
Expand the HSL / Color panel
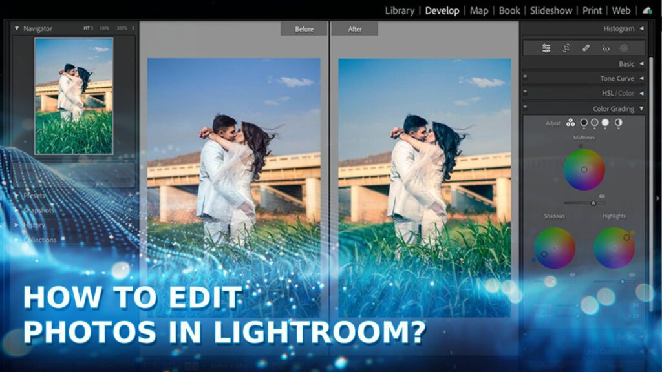pos(641,93)
